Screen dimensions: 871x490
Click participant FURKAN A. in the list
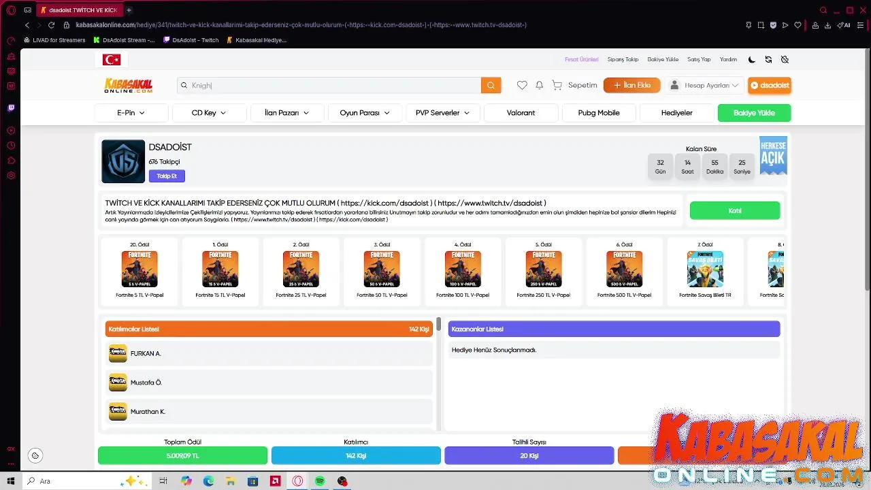click(269, 353)
